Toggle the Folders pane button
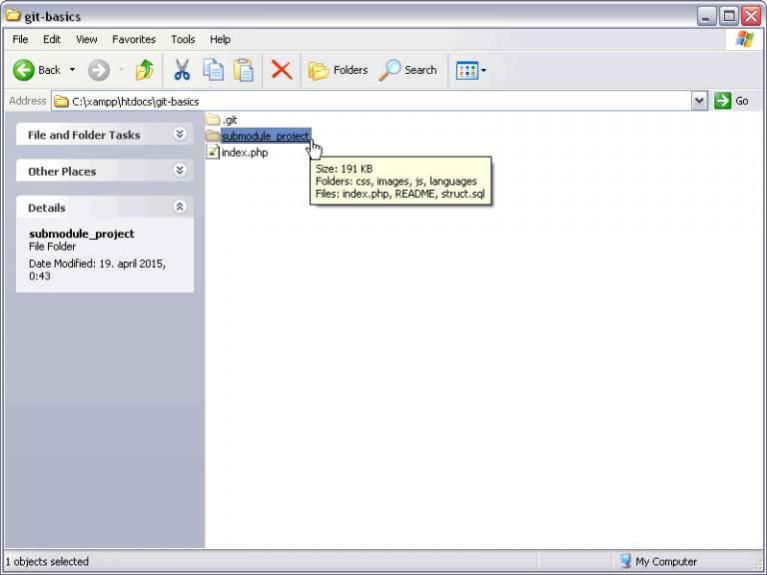 [x=339, y=70]
